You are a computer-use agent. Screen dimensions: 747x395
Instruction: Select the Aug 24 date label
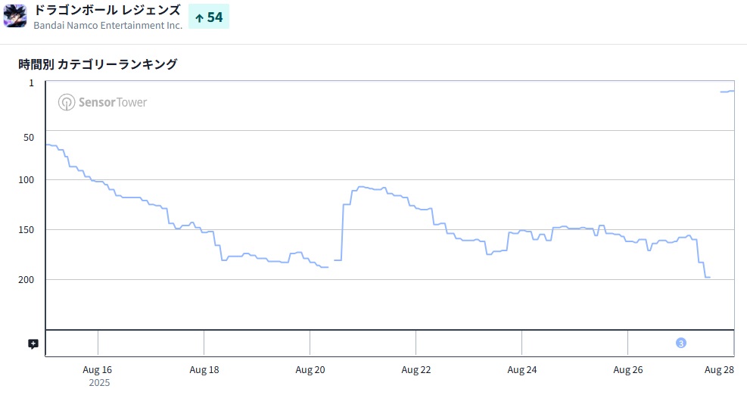click(x=521, y=370)
